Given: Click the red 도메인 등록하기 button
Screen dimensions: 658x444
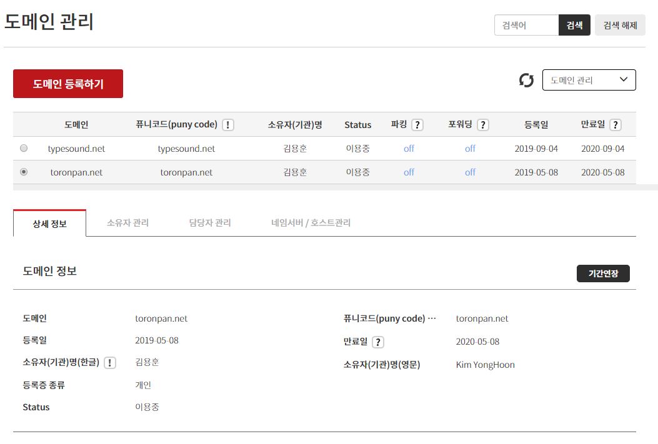Looking at the screenshot, I should pos(68,84).
